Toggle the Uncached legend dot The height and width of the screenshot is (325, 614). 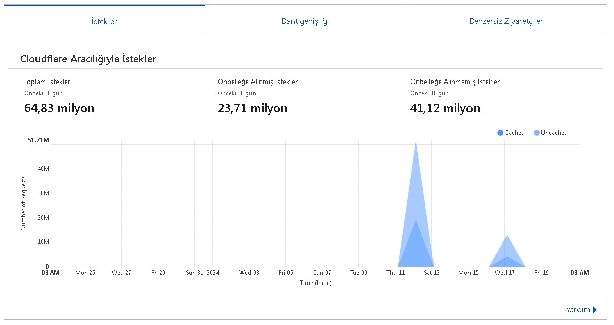click(537, 133)
